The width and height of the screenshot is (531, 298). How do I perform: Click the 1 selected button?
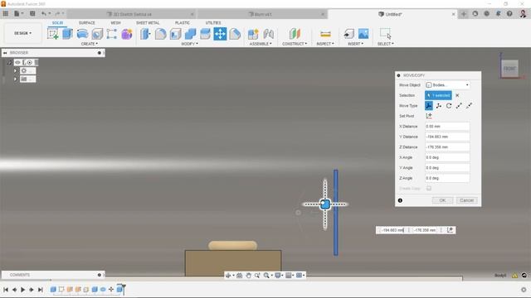pyautogui.click(x=438, y=95)
